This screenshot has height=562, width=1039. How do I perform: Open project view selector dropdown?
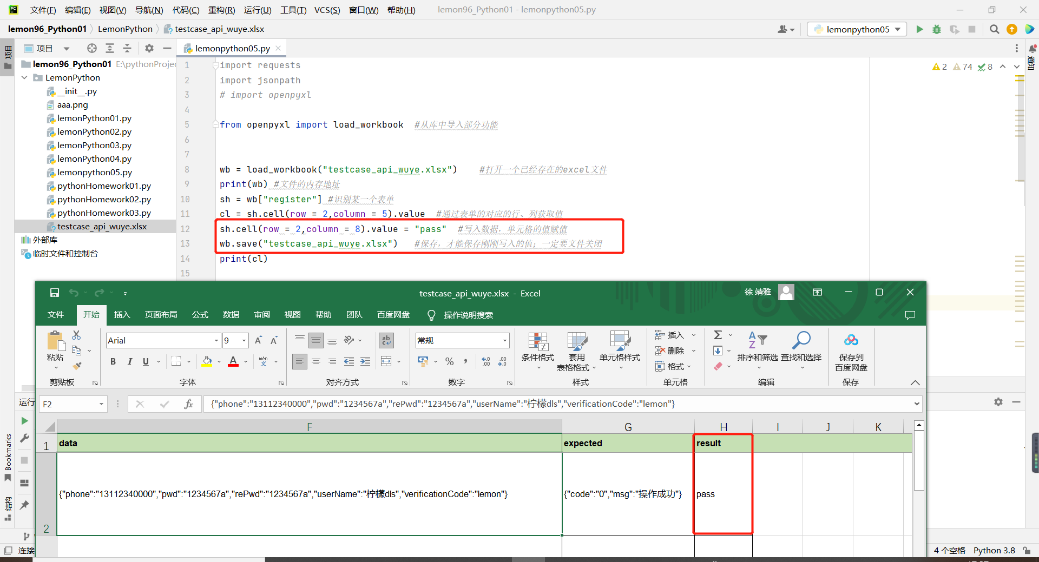coord(67,48)
